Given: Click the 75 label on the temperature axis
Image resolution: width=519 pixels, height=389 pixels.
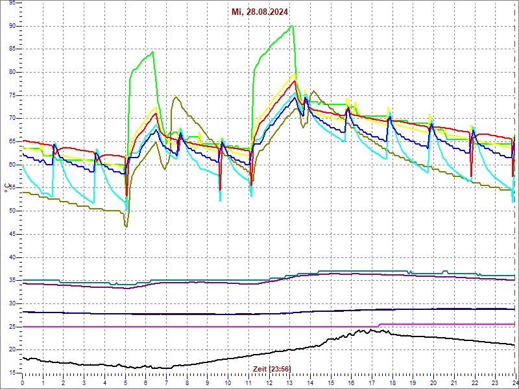Looking at the screenshot, I should click(11, 95).
